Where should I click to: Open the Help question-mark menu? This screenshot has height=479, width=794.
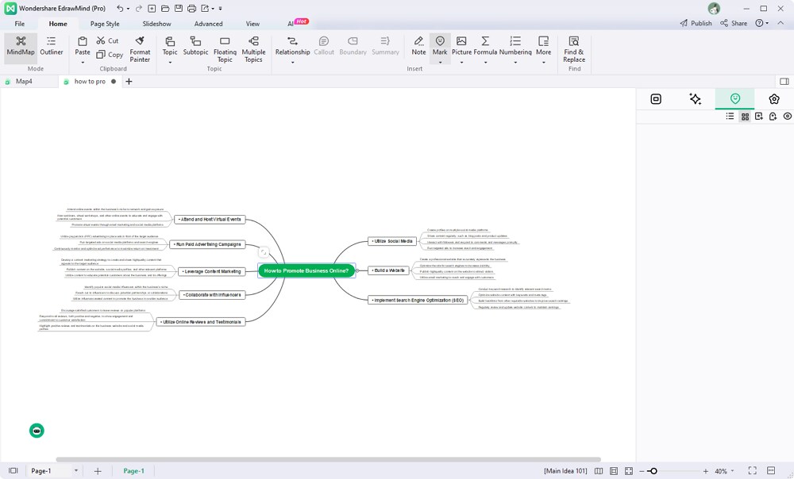[761, 23]
